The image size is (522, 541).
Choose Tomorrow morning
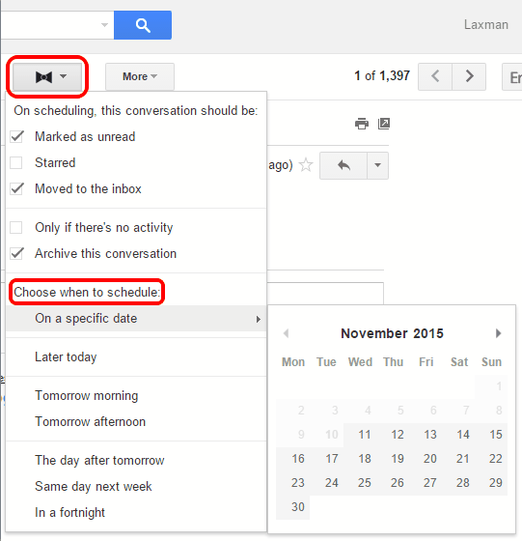[x=136, y=396]
